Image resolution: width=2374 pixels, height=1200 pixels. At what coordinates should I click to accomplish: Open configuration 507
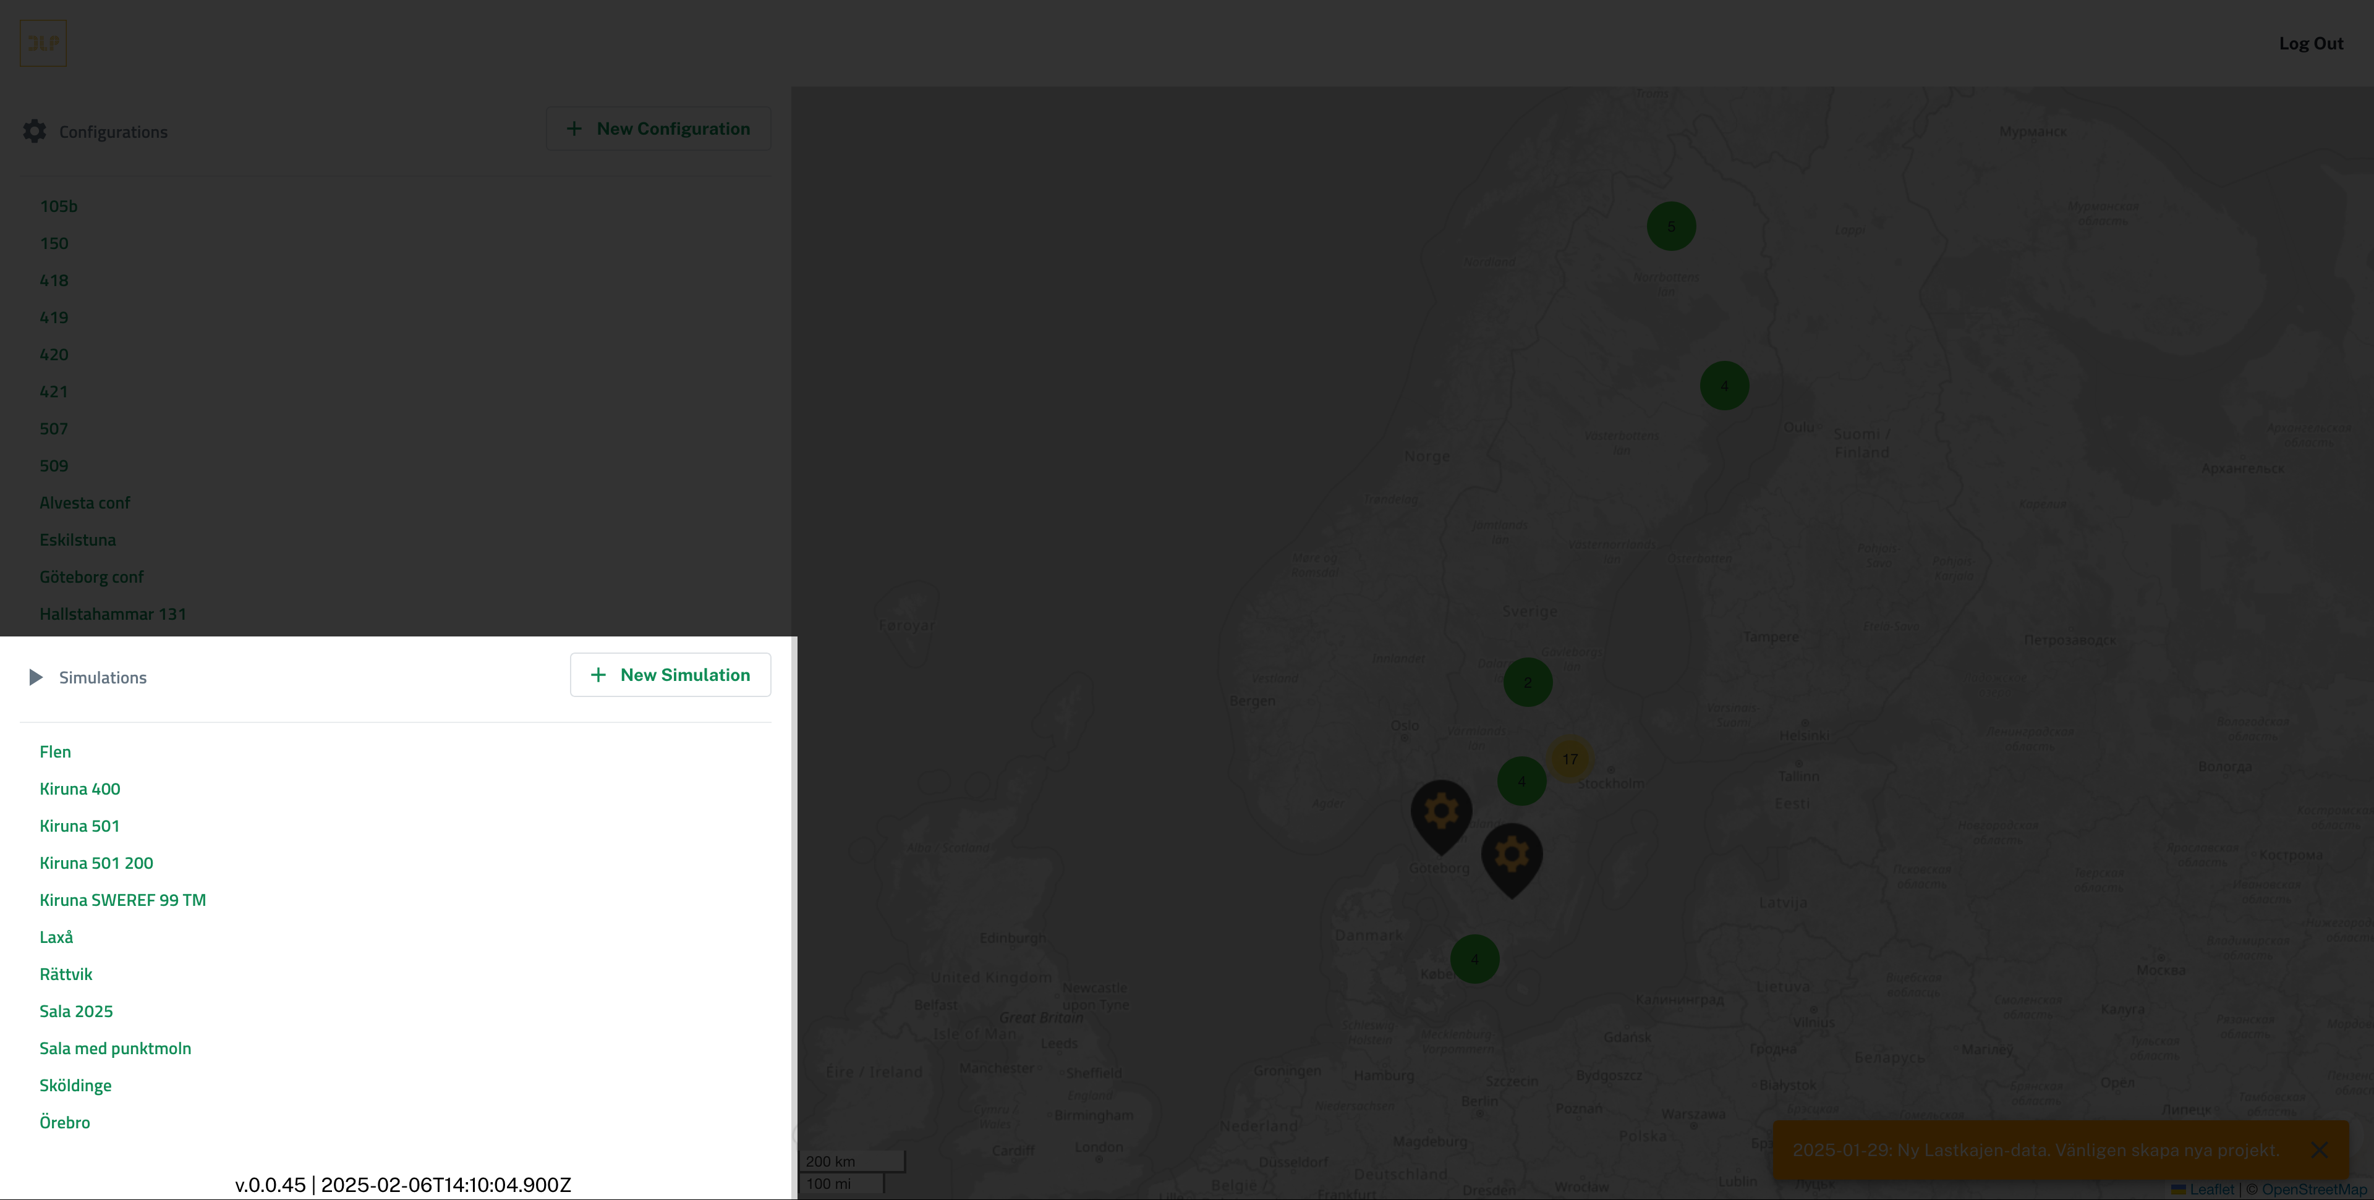53,428
